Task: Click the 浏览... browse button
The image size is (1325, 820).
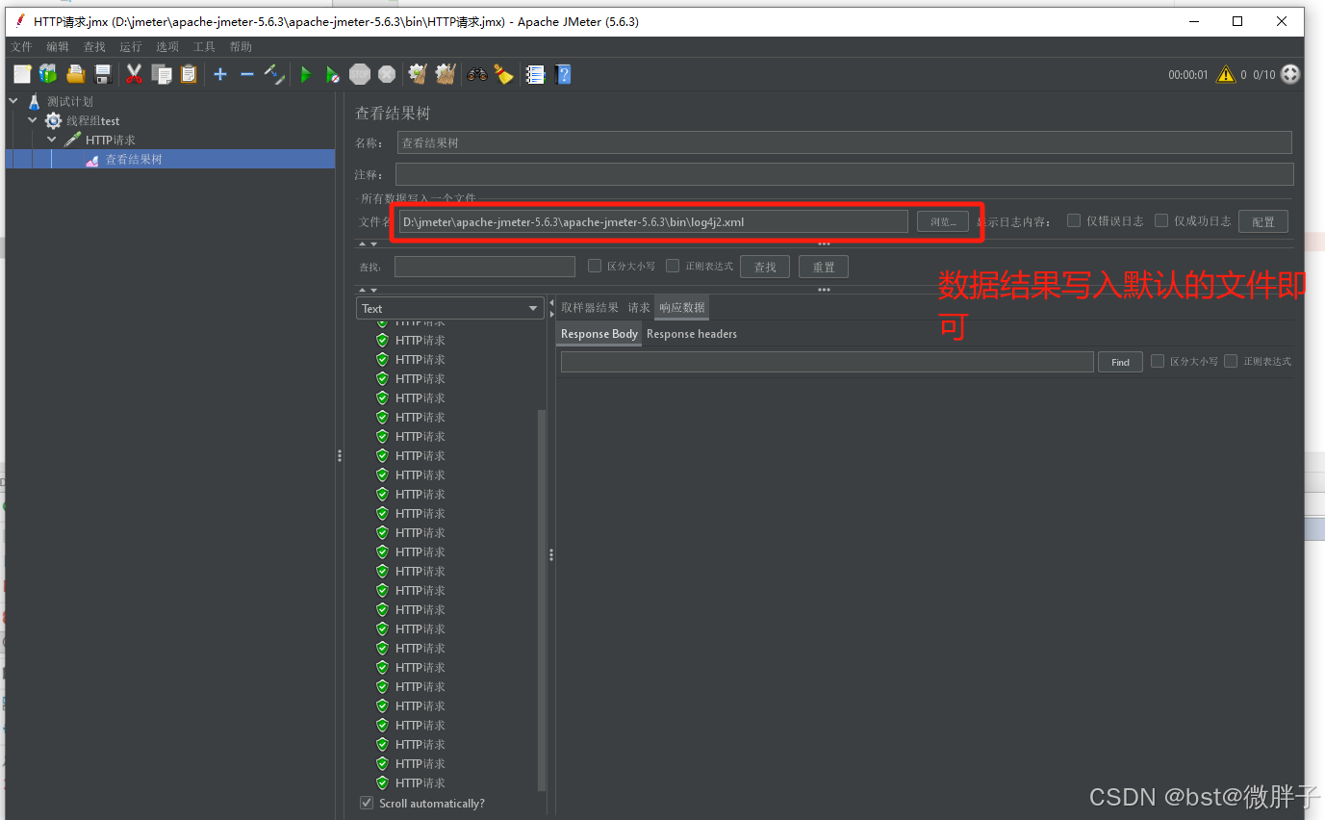Action: tap(943, 221)
